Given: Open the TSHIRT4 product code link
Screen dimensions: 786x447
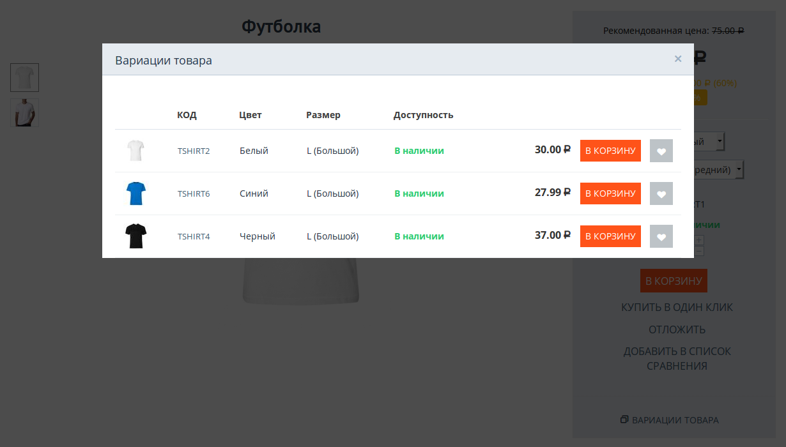Looking at the screenshot, I should (194, 237).
